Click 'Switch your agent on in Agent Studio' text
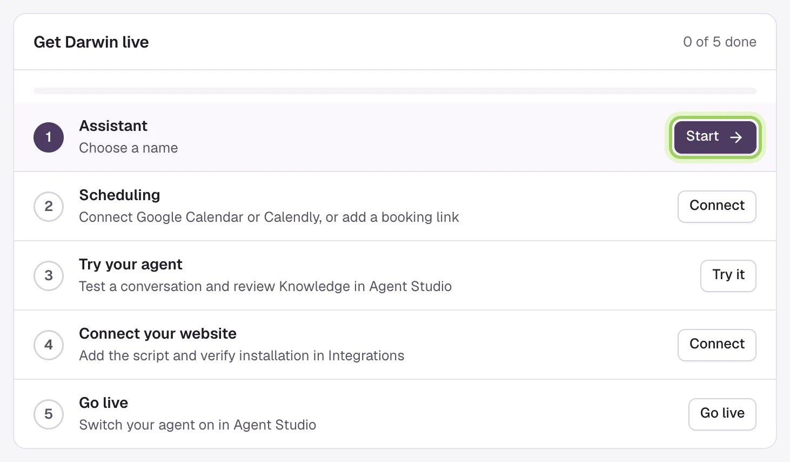790x462 pixels. pyautogui.click(x=197, y=425)
